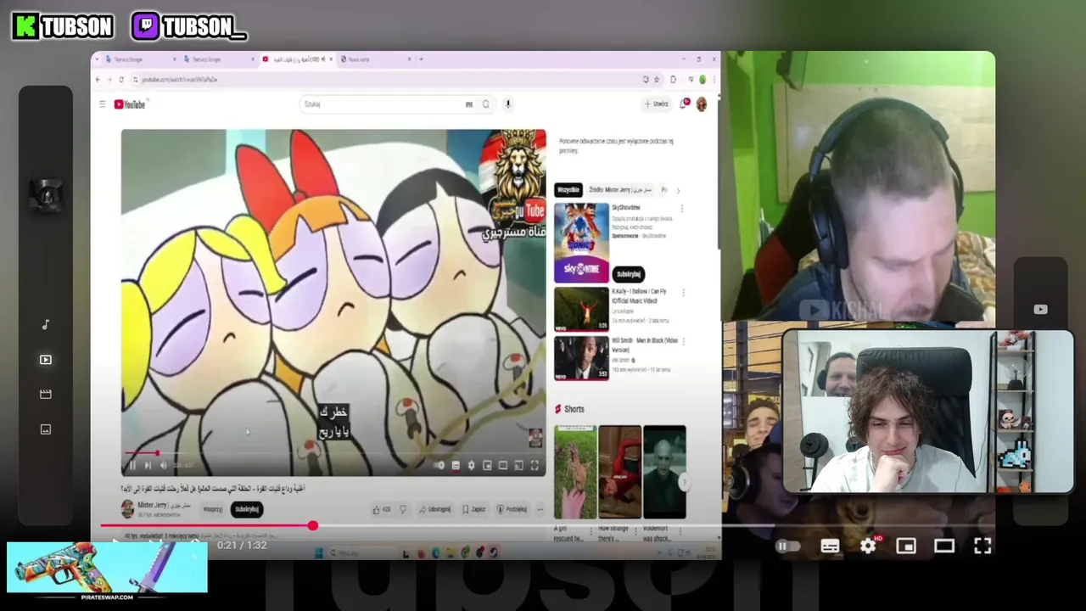
Task: Switch outer player to theater mode
Action: pyautogui.click(x=944, y=547)
